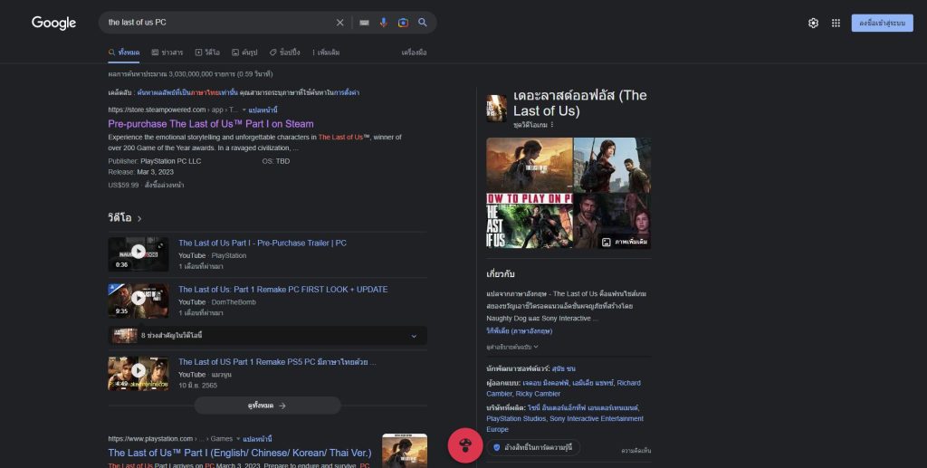Image resolution: width=927 pixels, height=468 pixels.
Task: Open the วิกิพีเดีย (ภาษาอังกฤษ) link
Action: pos(520,331)
